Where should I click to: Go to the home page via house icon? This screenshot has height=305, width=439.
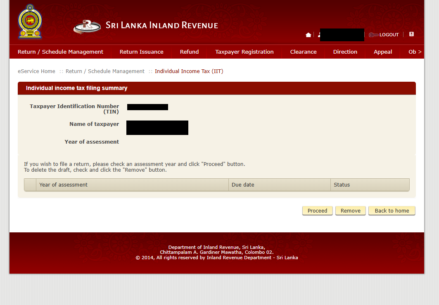point(308,35)
